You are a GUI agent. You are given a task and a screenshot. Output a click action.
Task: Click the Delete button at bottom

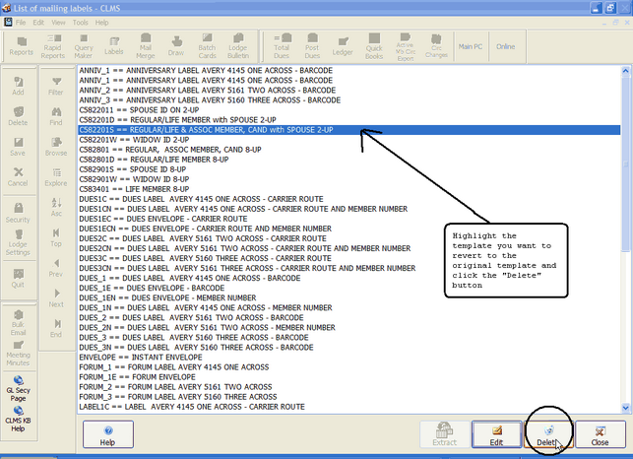click(x=549, y=434)
